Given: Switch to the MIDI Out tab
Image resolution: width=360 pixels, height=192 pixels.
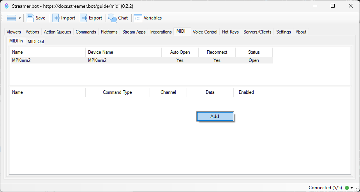Looking at the screenshot, I should coord(36,42).
